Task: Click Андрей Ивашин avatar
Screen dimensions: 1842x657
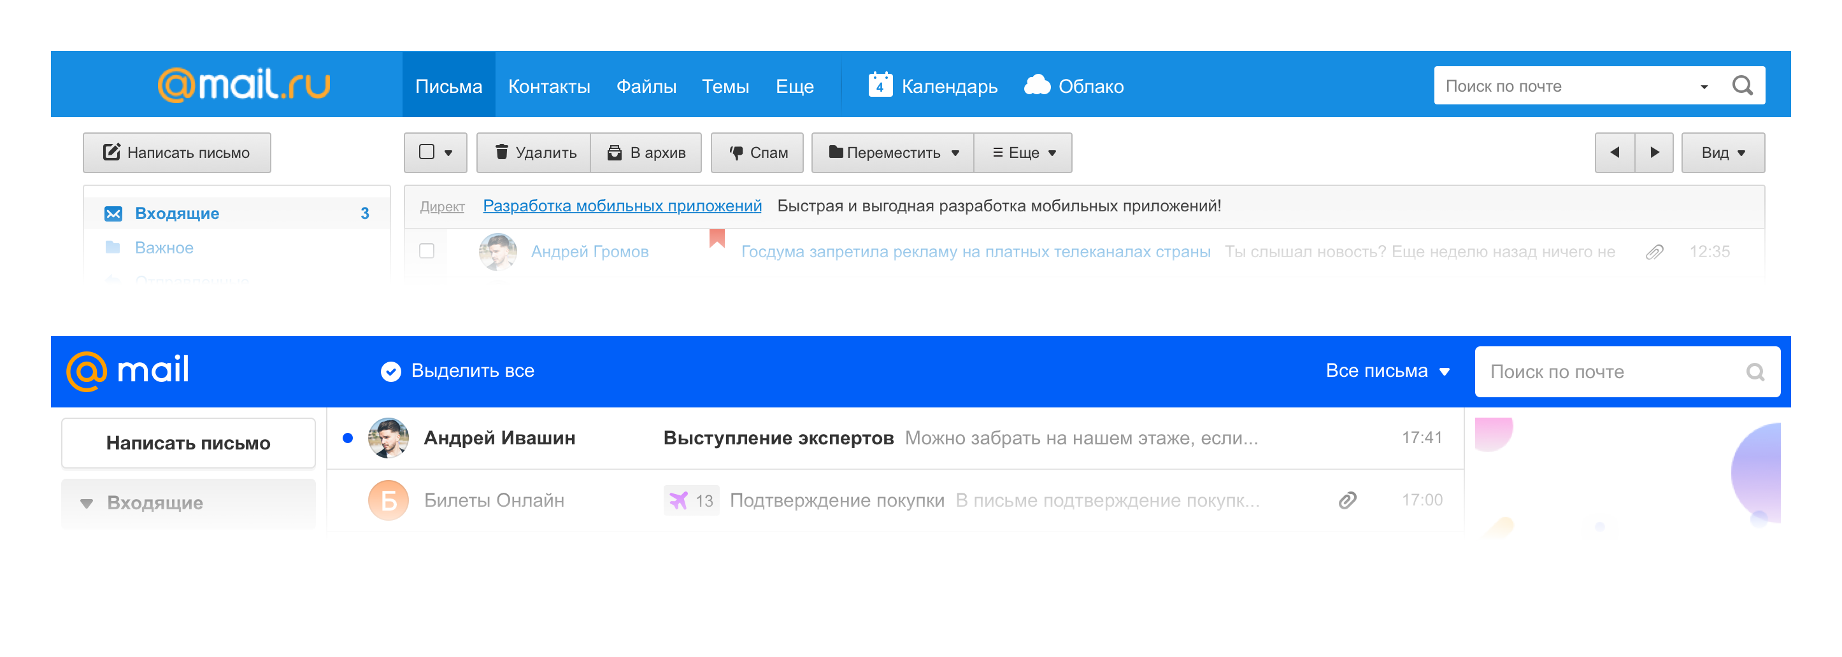Action: pos(389,437)
